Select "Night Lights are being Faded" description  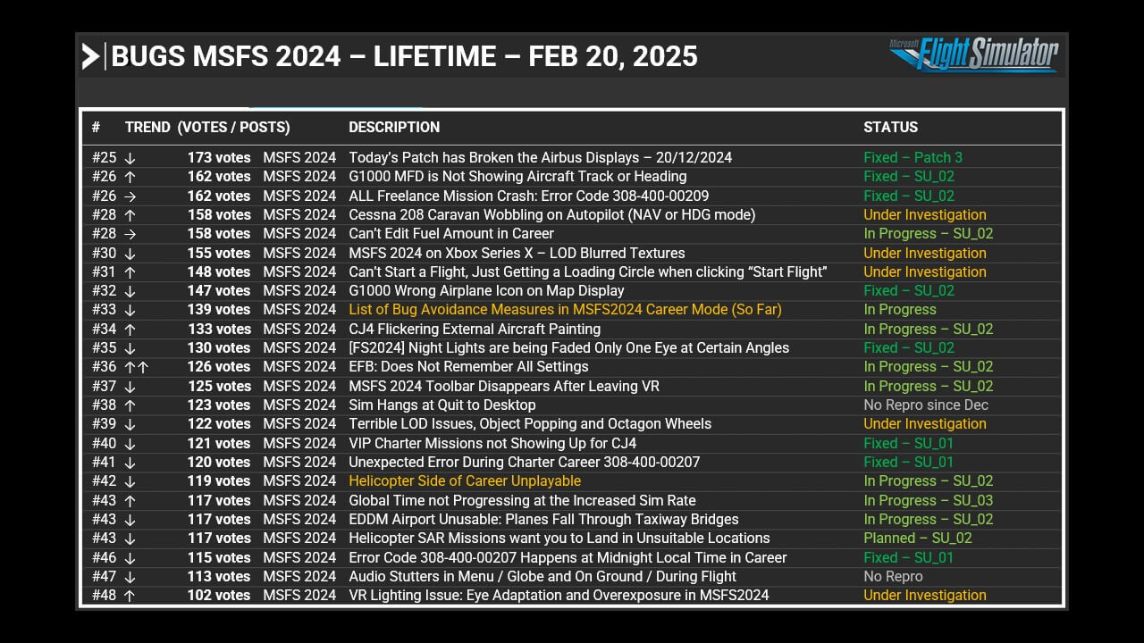tap(568, 348)
